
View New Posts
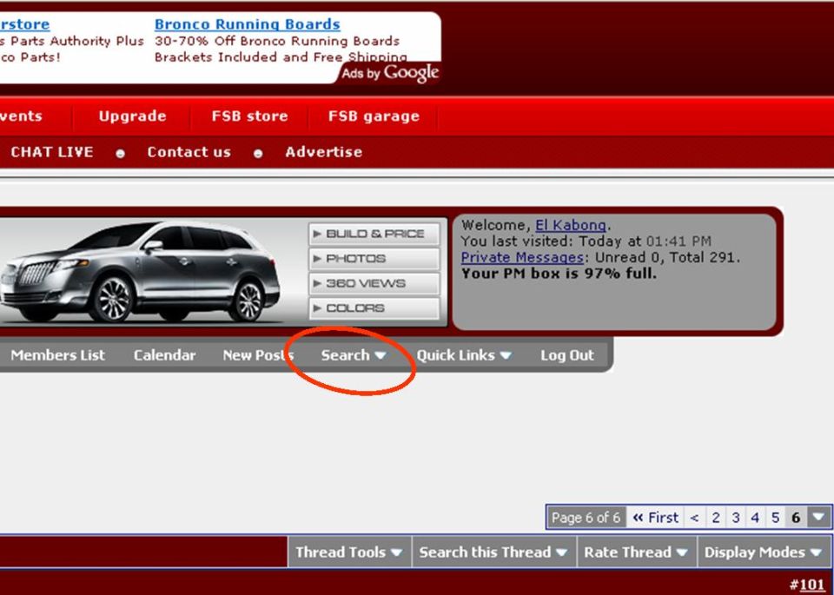(258, 355)
